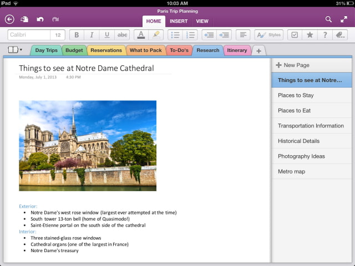Screen dimensions: 355x266
Task: Enter full screen mode
Action: 344,19
